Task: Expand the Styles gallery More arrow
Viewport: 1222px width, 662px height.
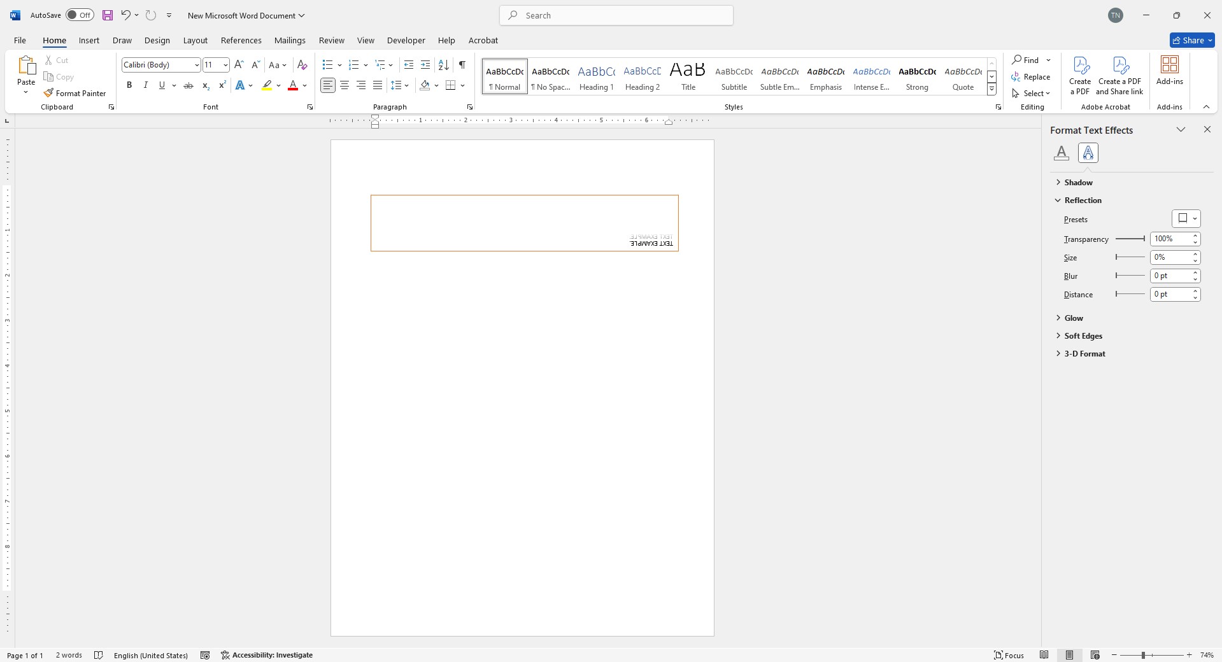Action: (992, 90)
